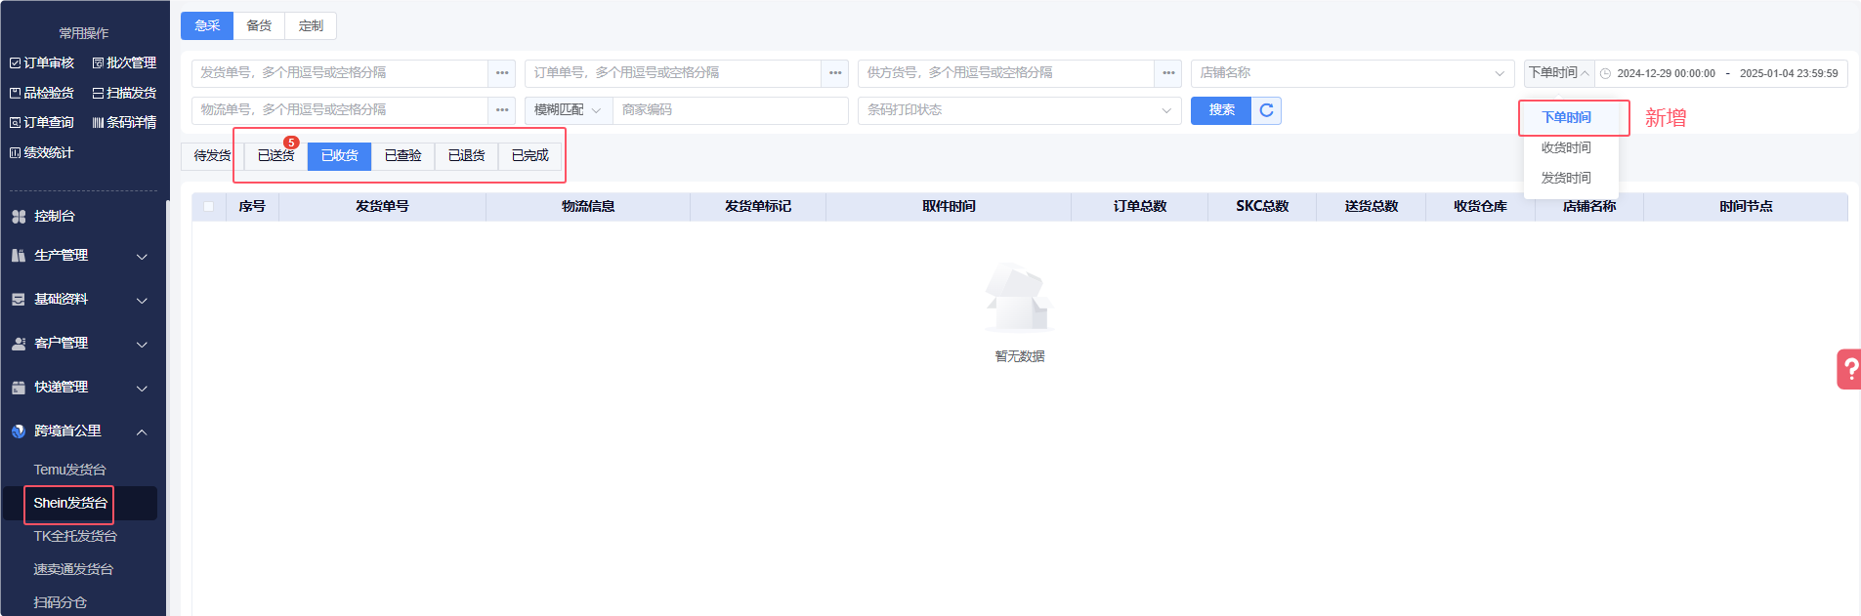Open 订单审核 shortcut in common operations

click(42, 62)
